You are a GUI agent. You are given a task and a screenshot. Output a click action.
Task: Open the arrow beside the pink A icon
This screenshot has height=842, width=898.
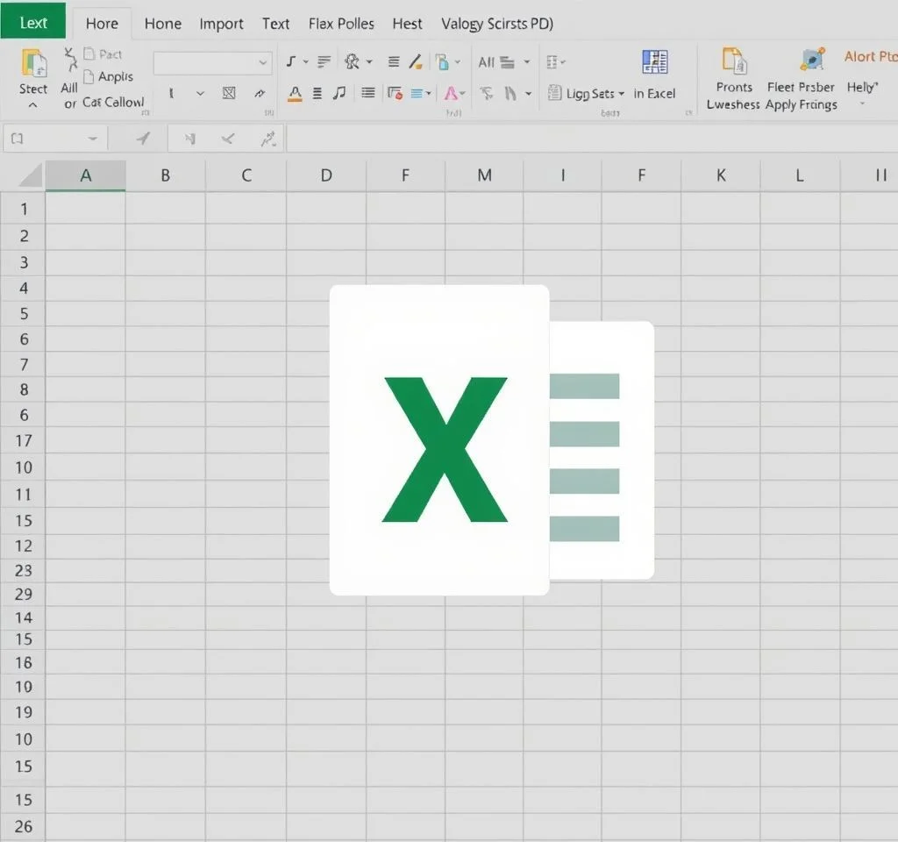tap(463, 93)
